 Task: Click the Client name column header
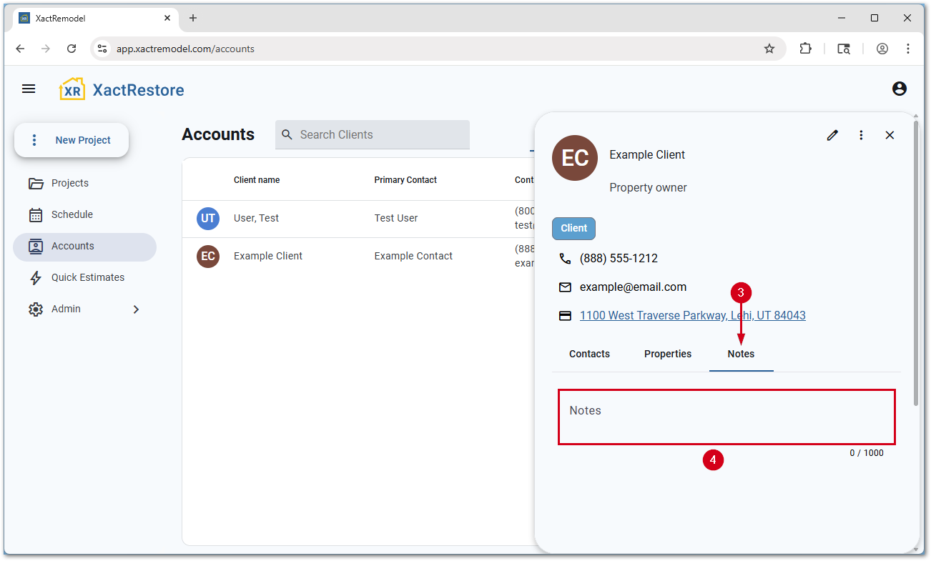click(x=257, y=180)
